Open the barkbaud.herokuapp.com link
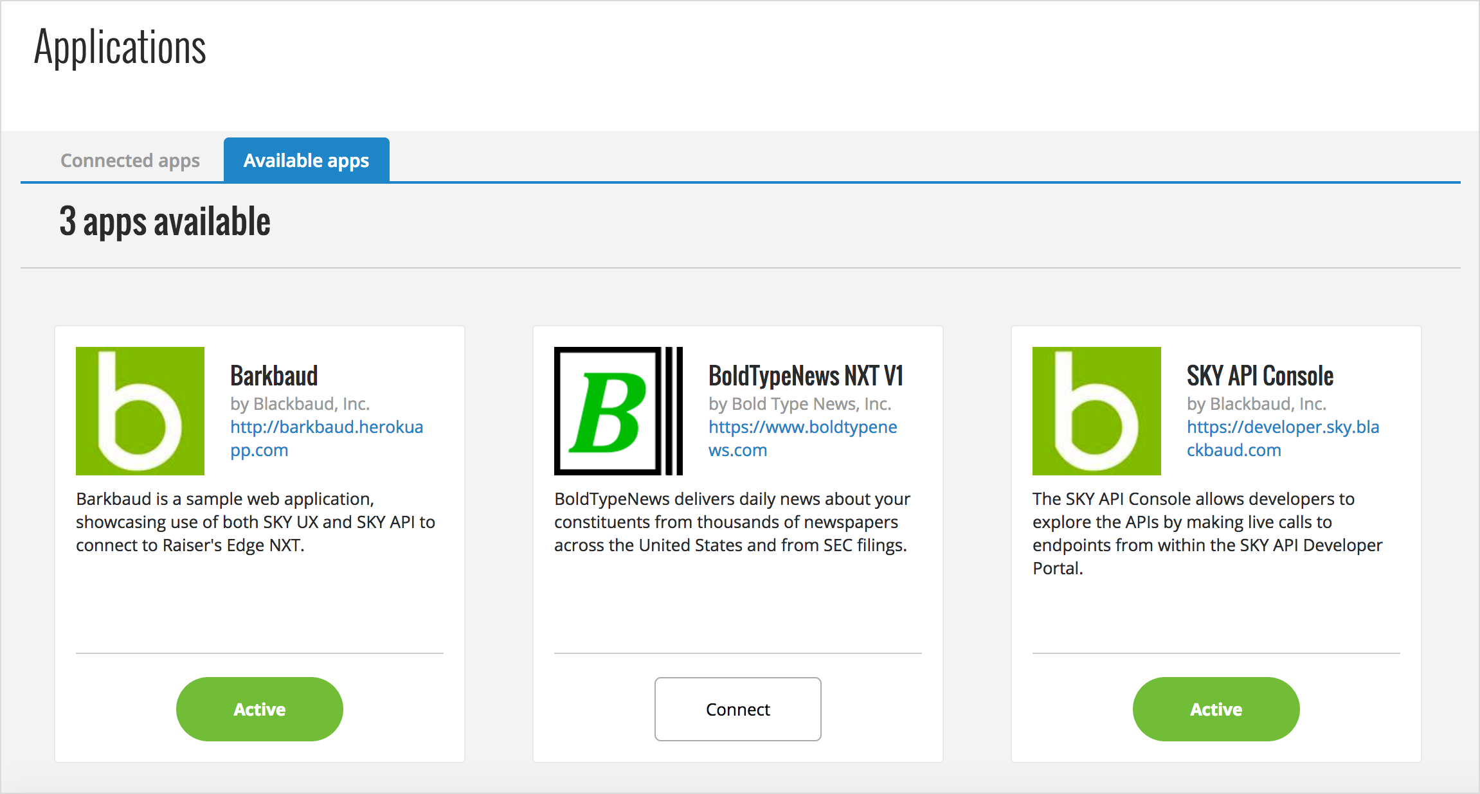This screenshot has width=1480, height=794. pyautogui.click(x=327, y=438)
